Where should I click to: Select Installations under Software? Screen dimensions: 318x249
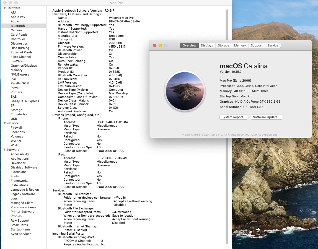(19, 185)
